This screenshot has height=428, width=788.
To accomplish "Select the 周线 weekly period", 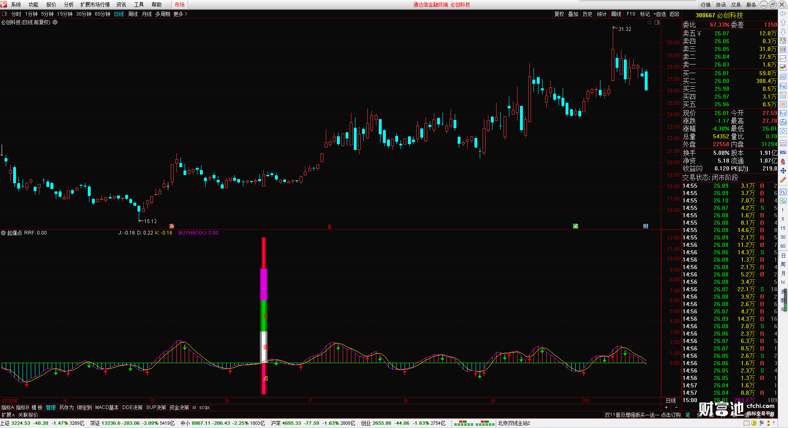I will point(133,14).
